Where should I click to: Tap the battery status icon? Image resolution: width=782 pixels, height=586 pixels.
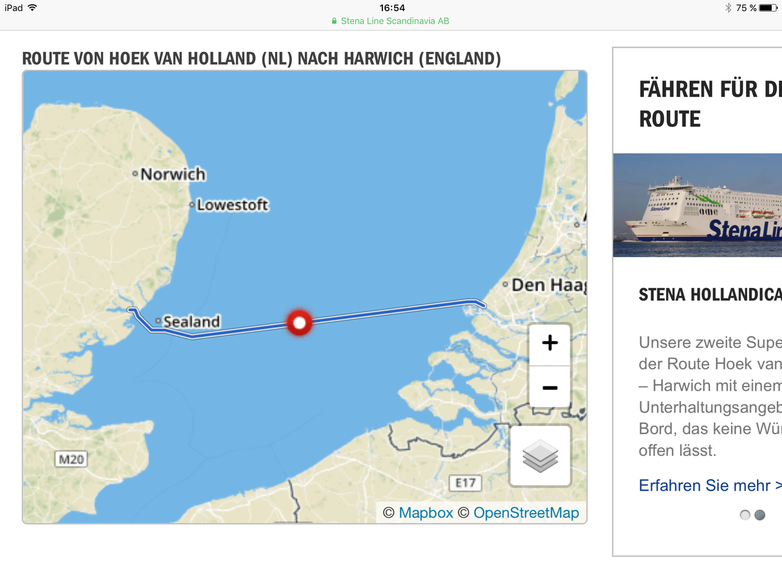pyautogui.click(x=768, y=8)
